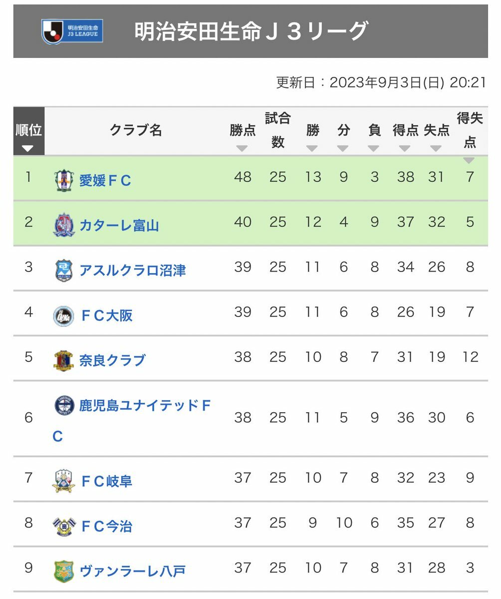The width and height of the screenshot is (501, 599).
Task: Open the ＦＣ今治 team link
Action: [106, 526]
